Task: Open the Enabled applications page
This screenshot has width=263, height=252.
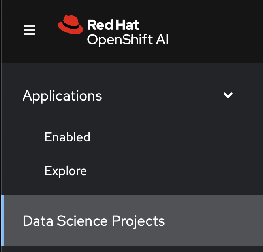Action: point(67,137)
